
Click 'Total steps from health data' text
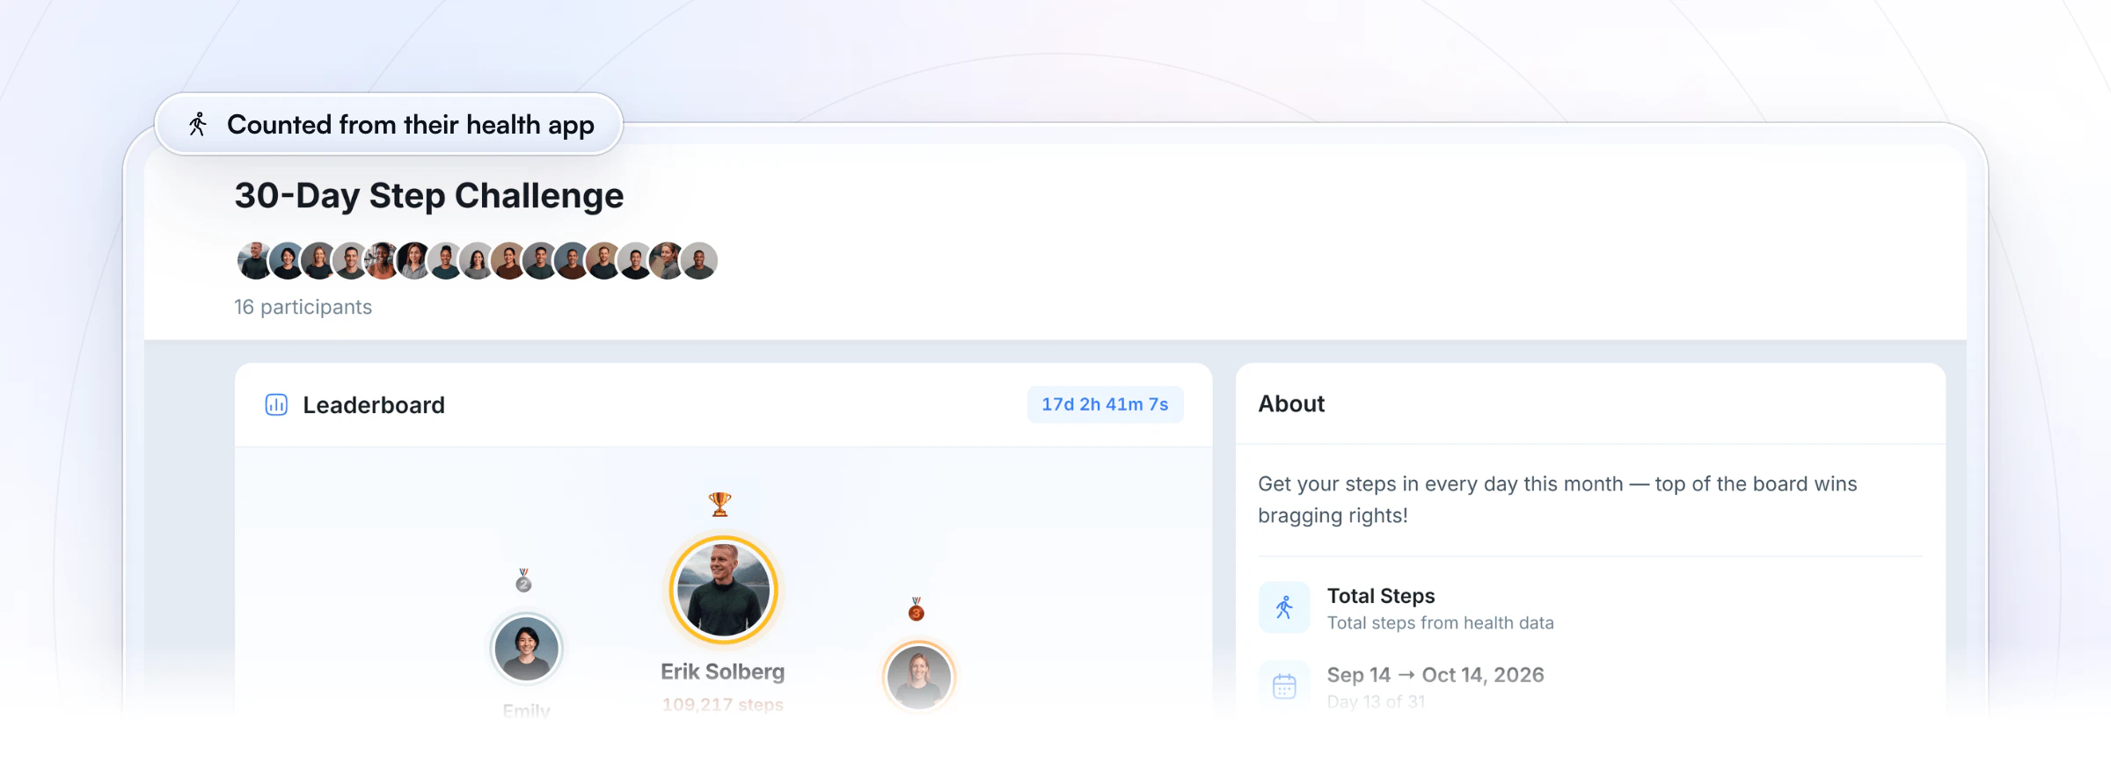[x=1441, y=623]
